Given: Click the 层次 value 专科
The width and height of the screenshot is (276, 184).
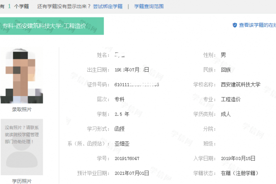Looking at the screenshot, I should pyautogui.click(x=120, y=99).
